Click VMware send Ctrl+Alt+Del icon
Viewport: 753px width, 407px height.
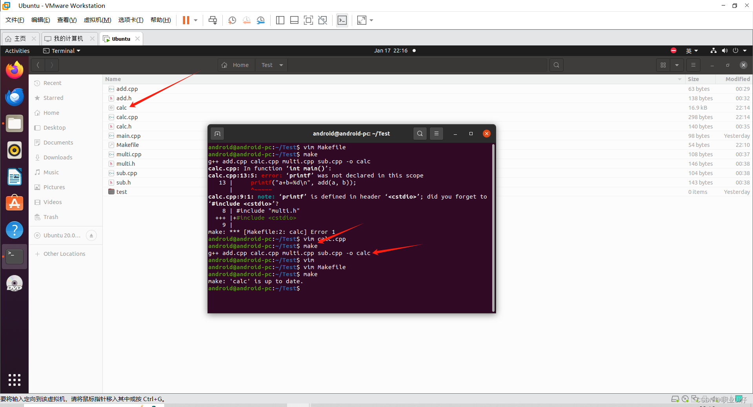tap(213, 20)
